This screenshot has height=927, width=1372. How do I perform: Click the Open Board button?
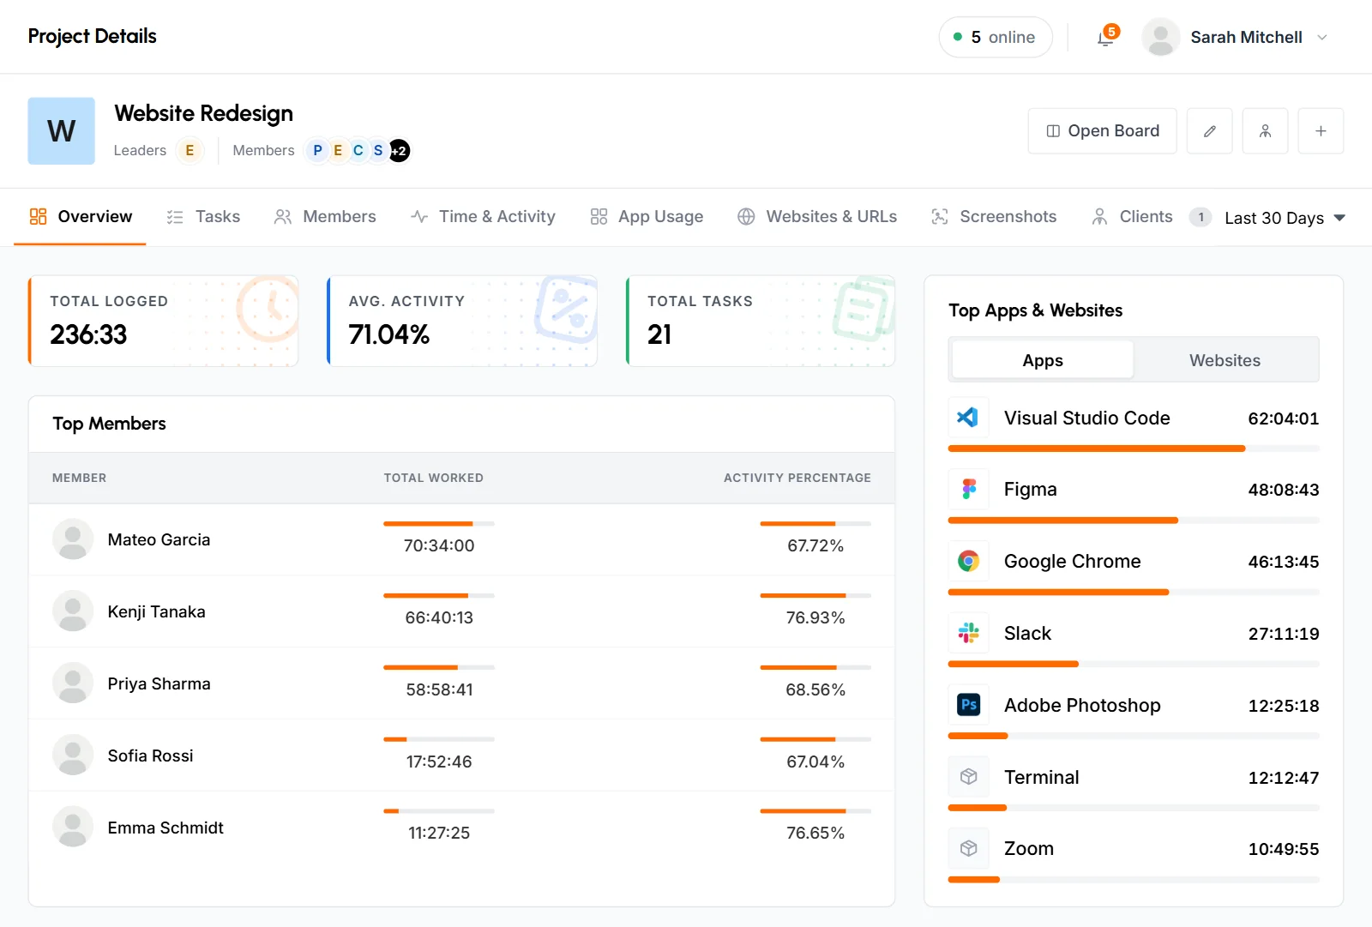[1103, 131]
